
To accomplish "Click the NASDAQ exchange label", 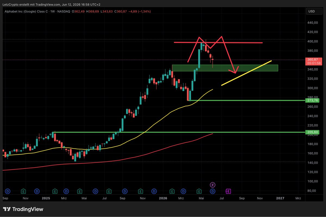I will (x=64, y=11).
